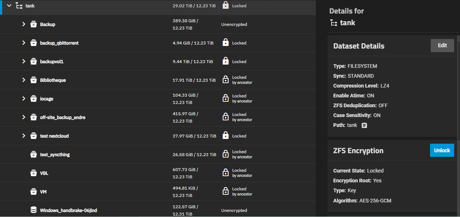Select the test_syncthing dataset row
This screenshot has height=217, width=460.
coord(158,155)
